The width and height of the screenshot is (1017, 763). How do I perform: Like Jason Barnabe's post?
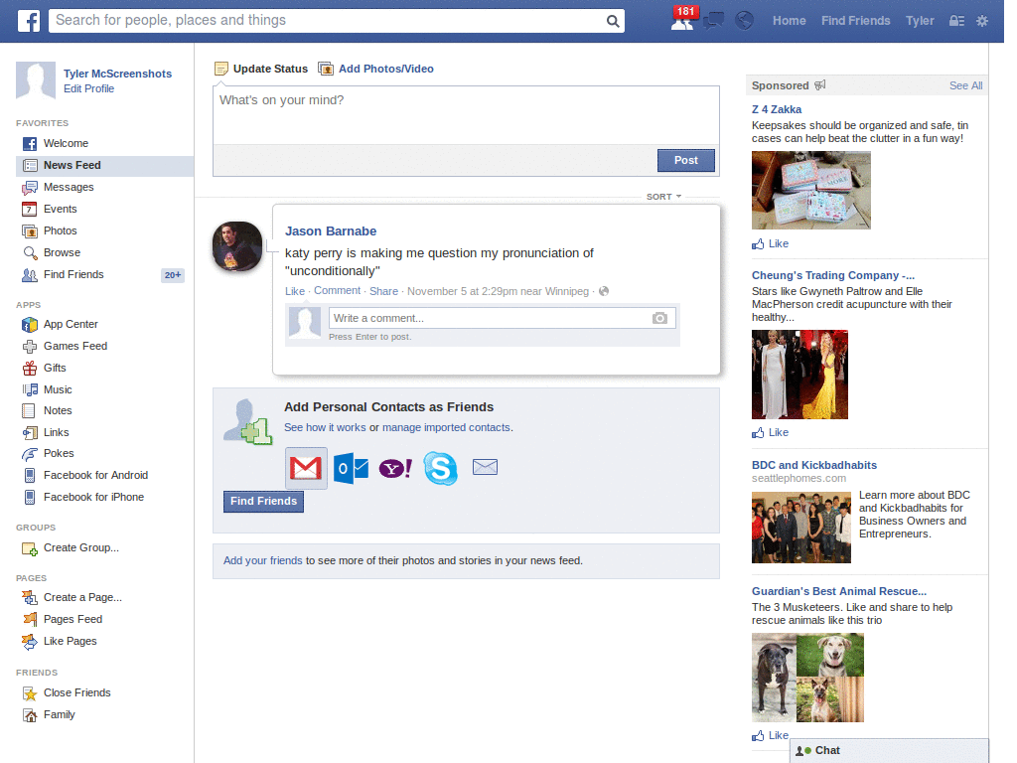click(x=294, y=291)
